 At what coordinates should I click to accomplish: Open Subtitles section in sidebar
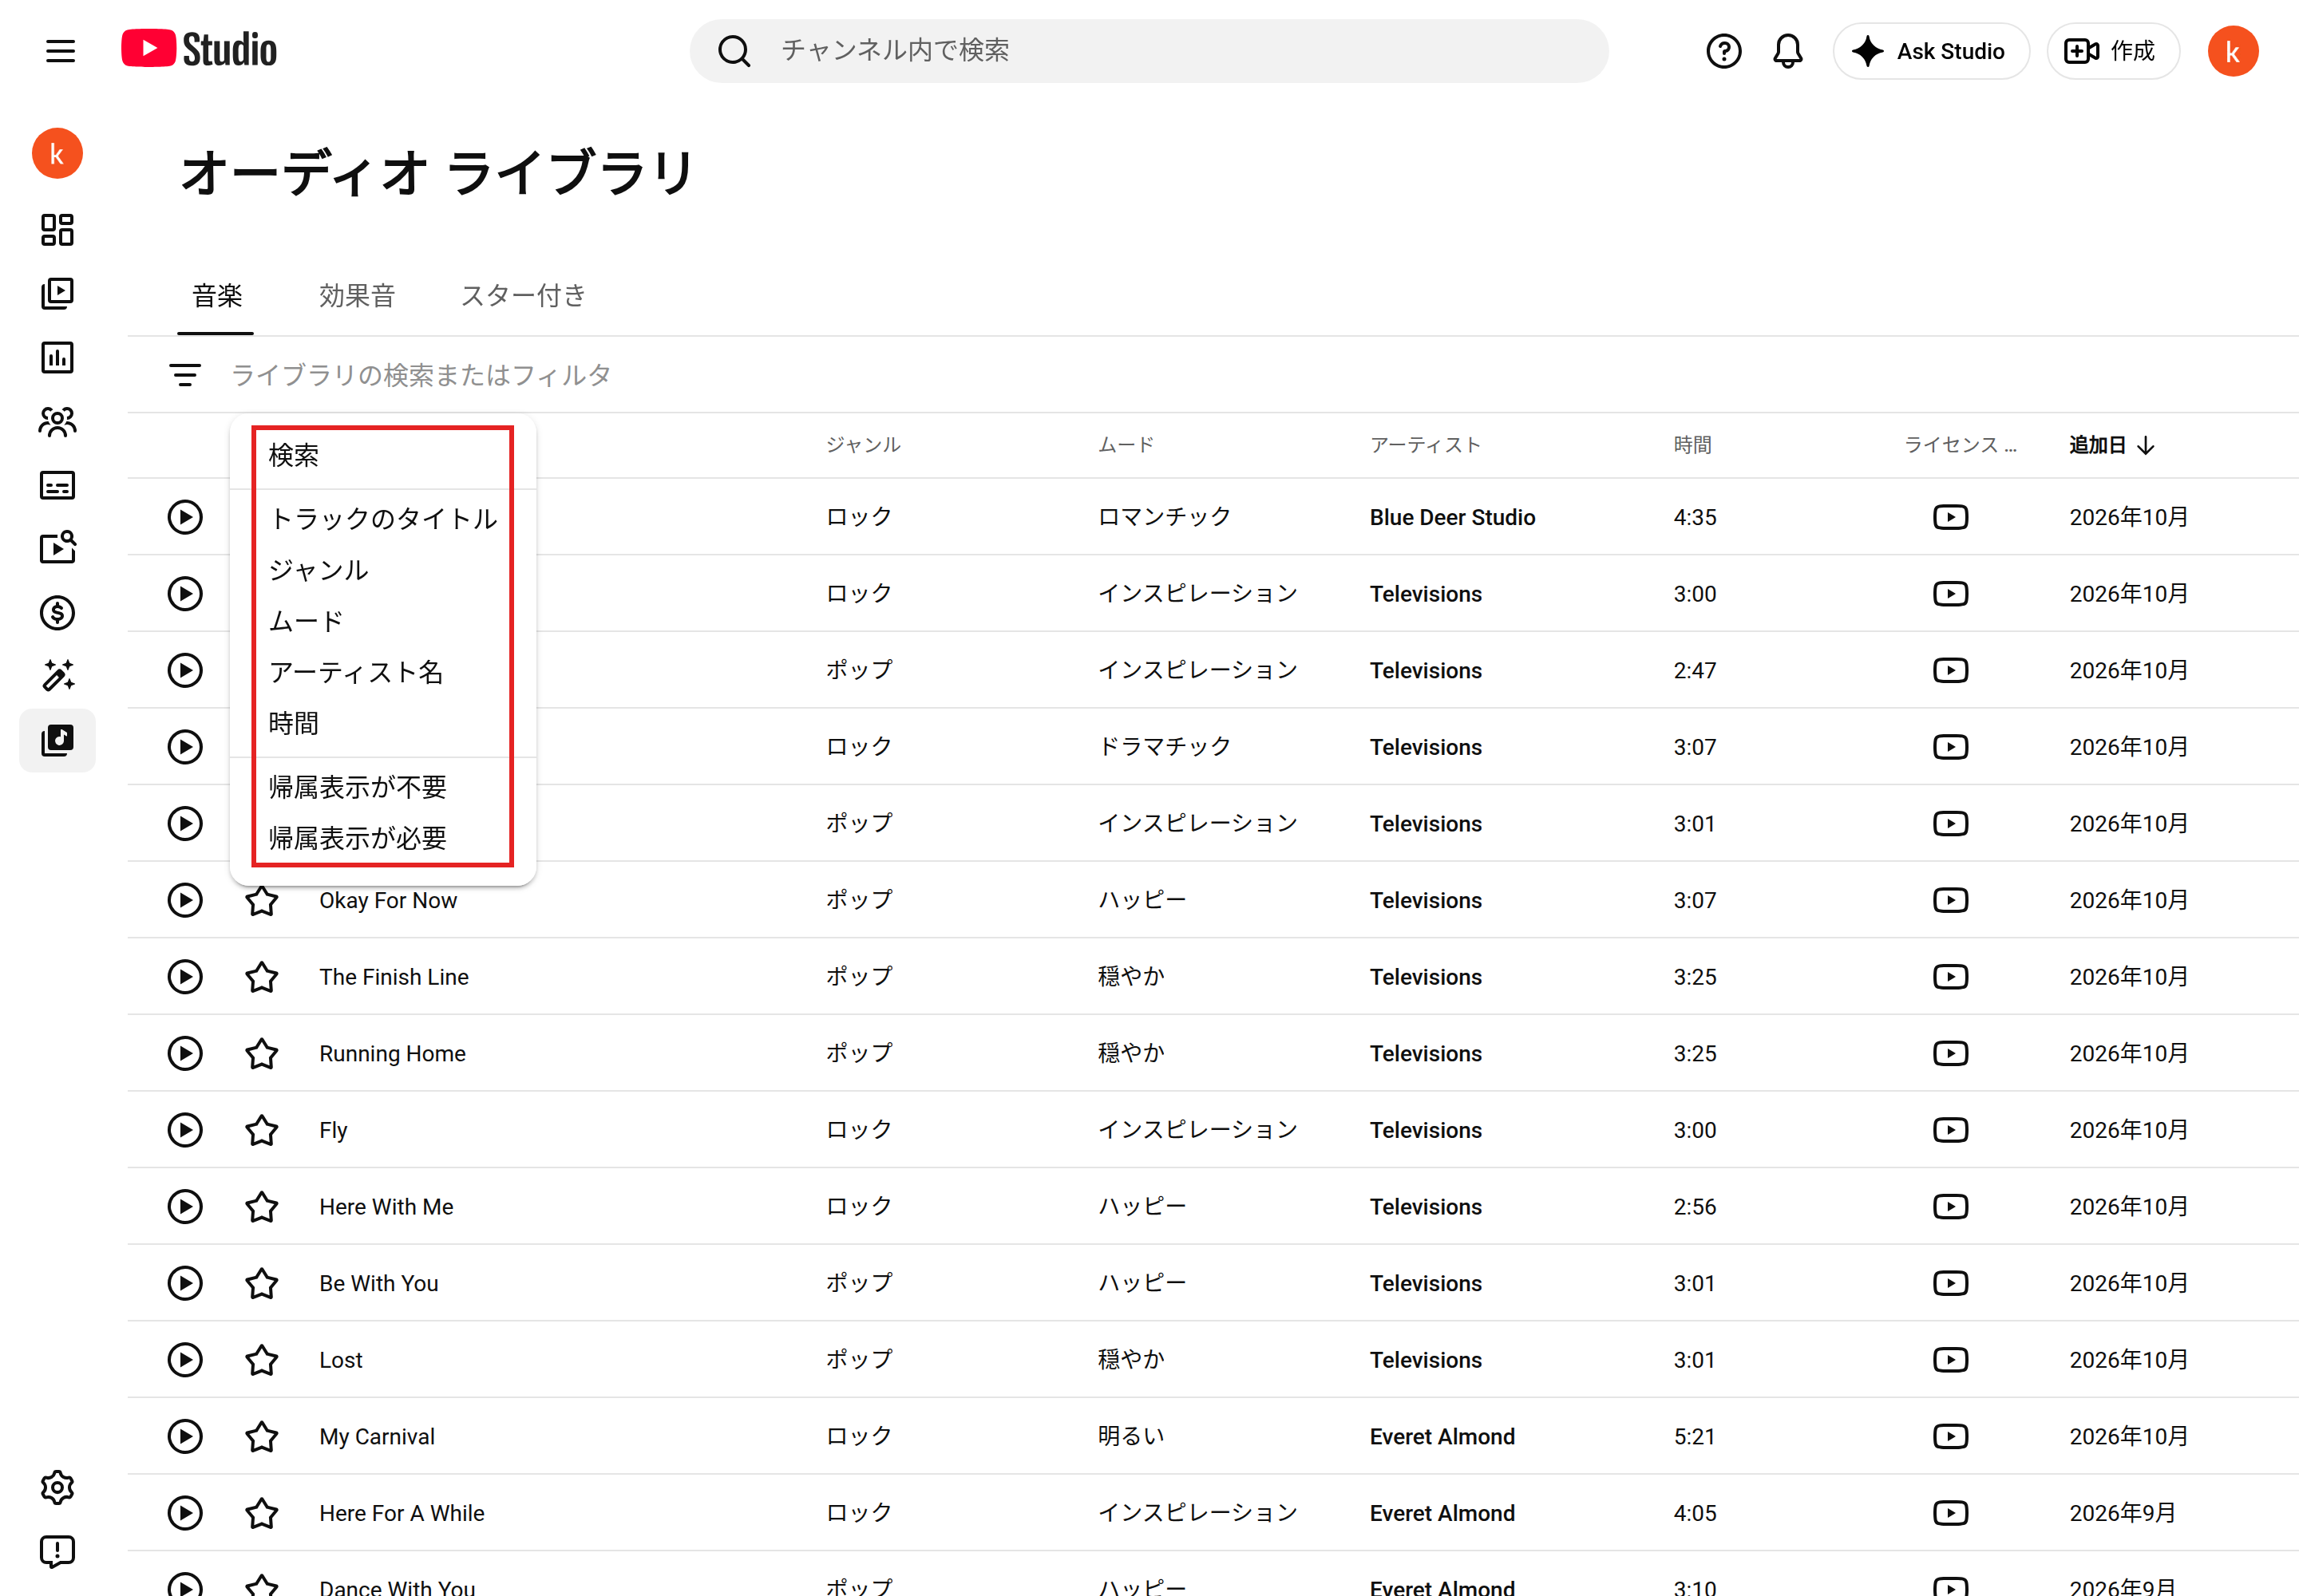[x=57, y=485]
